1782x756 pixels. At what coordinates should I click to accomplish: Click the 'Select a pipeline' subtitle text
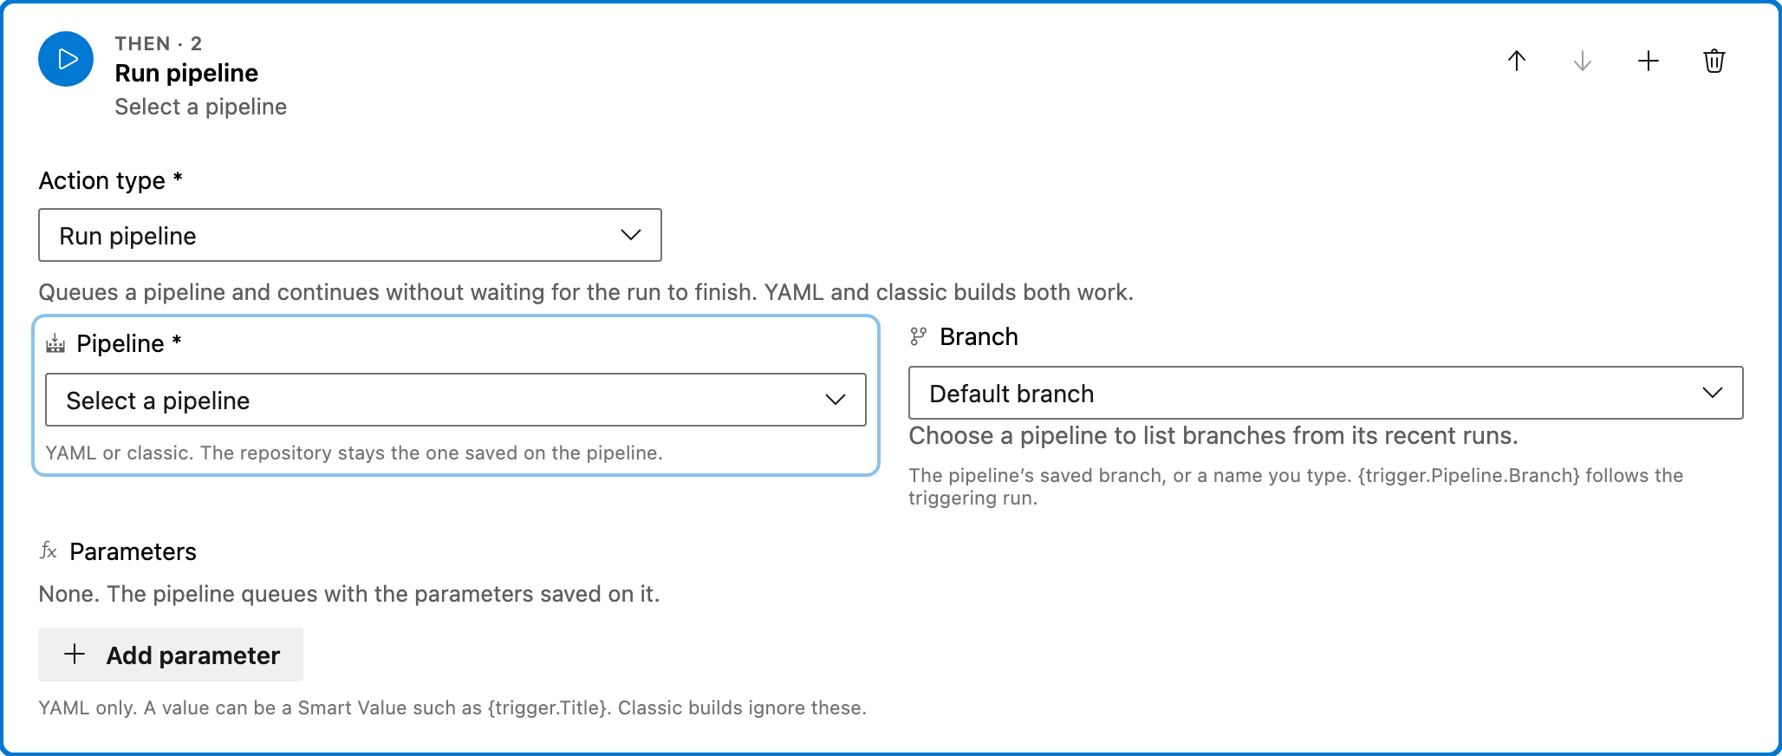coord(201,107)
